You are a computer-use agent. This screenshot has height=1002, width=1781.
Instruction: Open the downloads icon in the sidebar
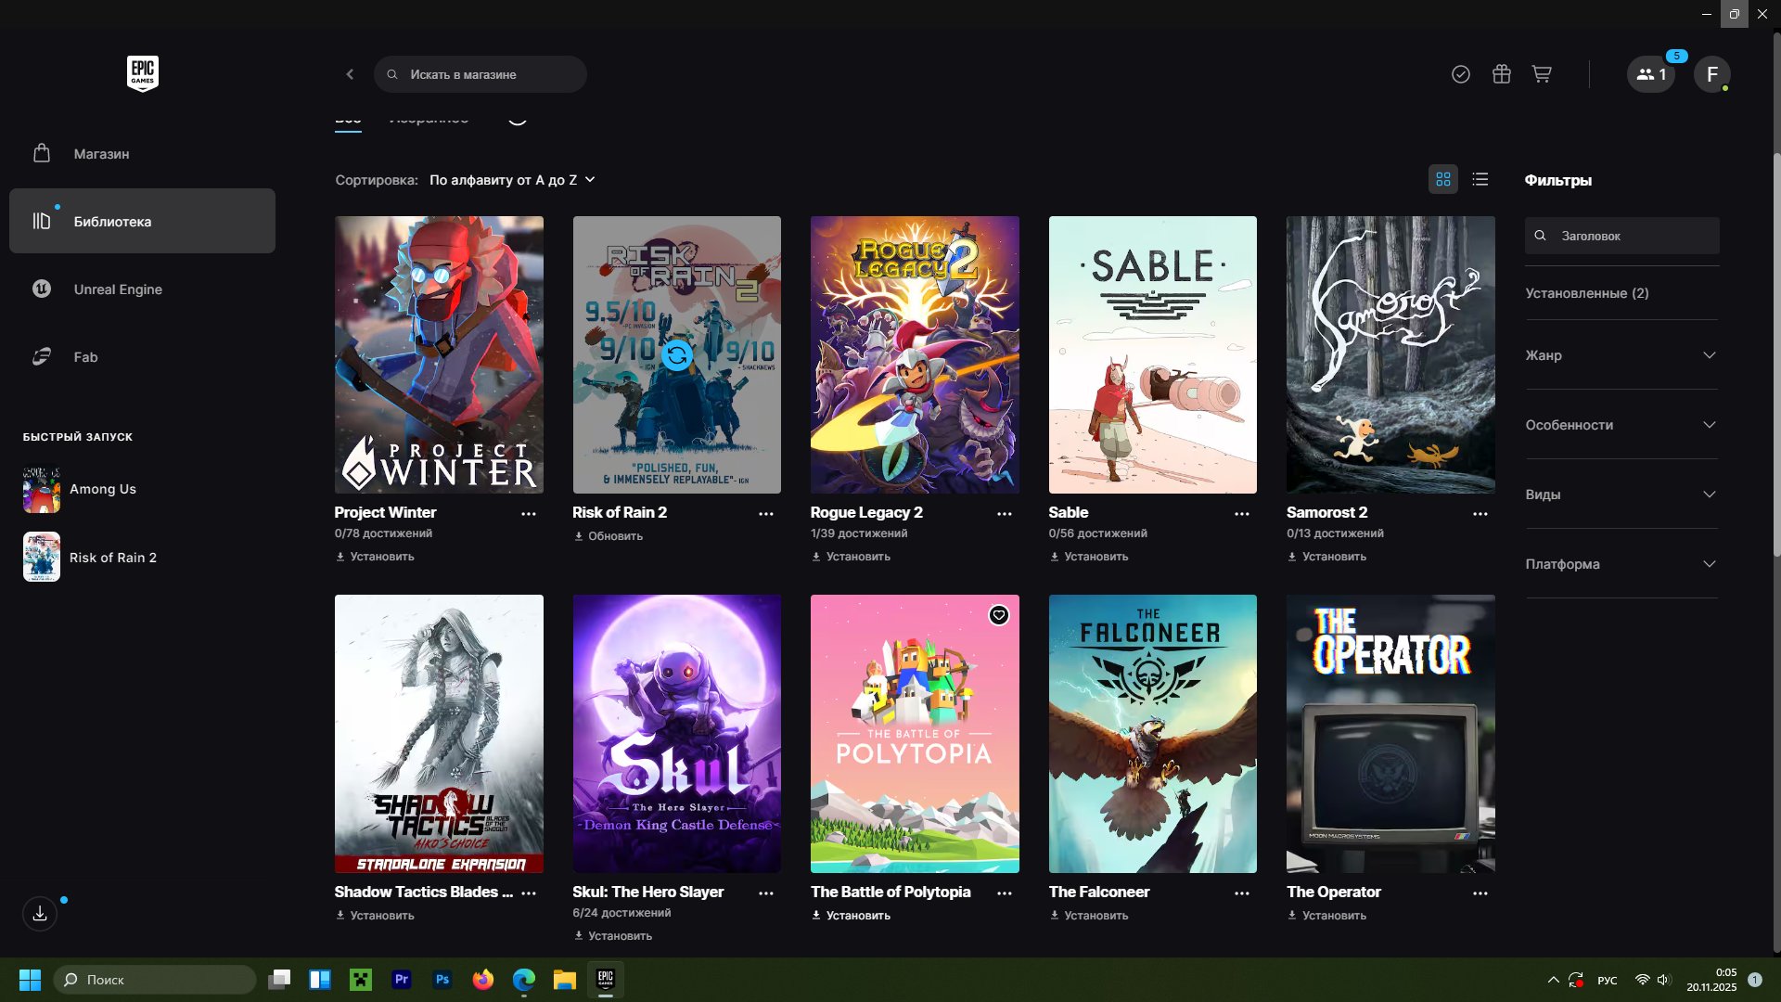tap(40, 914)
